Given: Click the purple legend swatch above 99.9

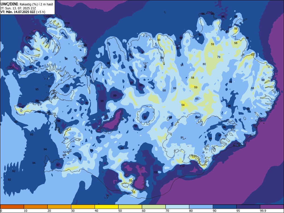Looking at the screenshot, I should pos(272,207).
